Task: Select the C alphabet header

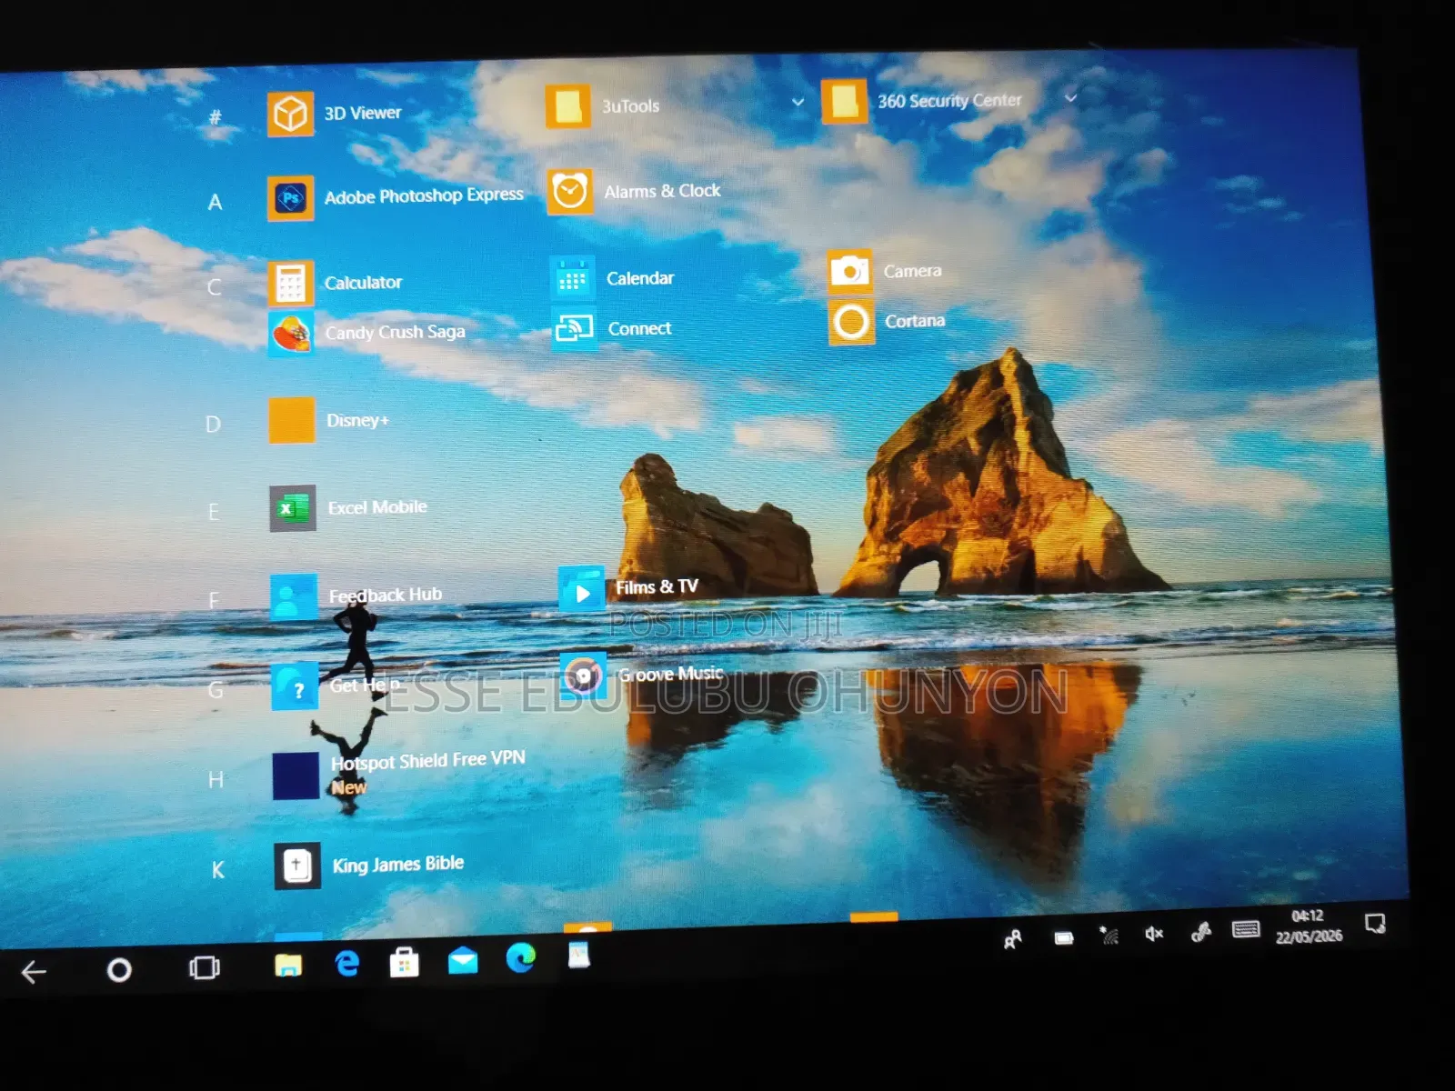Action: [x=214, y=287]
